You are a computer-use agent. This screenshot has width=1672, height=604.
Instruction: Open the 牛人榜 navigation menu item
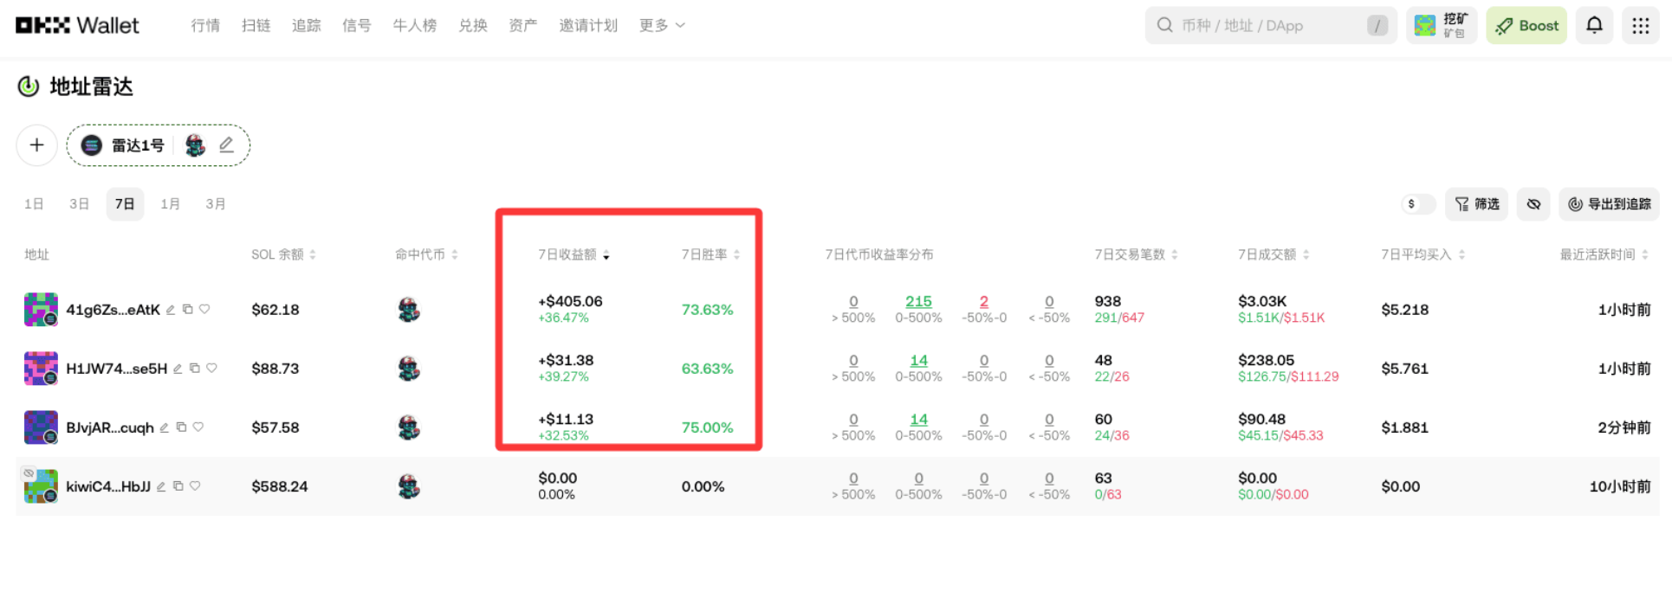pyautogui.click(x=414, y=25)
